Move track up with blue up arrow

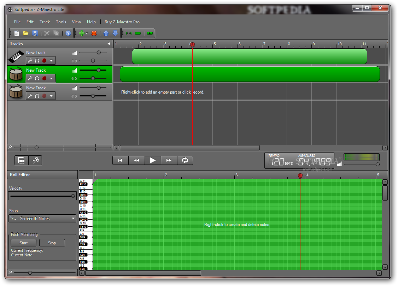[106, 33]
